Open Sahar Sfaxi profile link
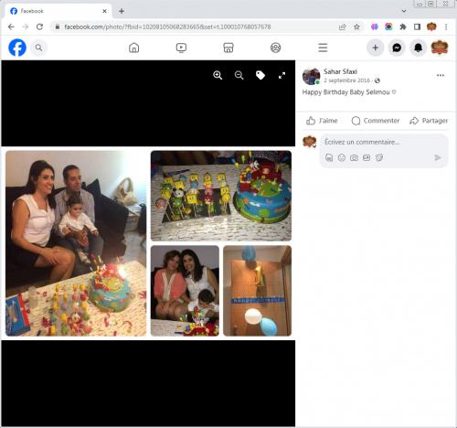 click(340, 71)
